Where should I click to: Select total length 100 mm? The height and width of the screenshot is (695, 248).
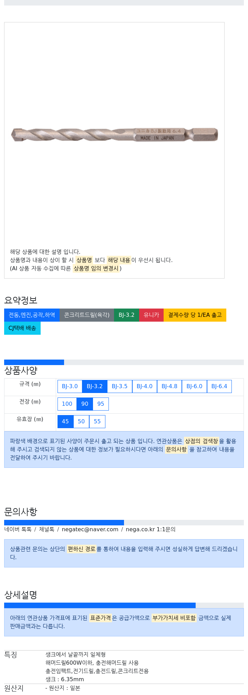point(67,404)
